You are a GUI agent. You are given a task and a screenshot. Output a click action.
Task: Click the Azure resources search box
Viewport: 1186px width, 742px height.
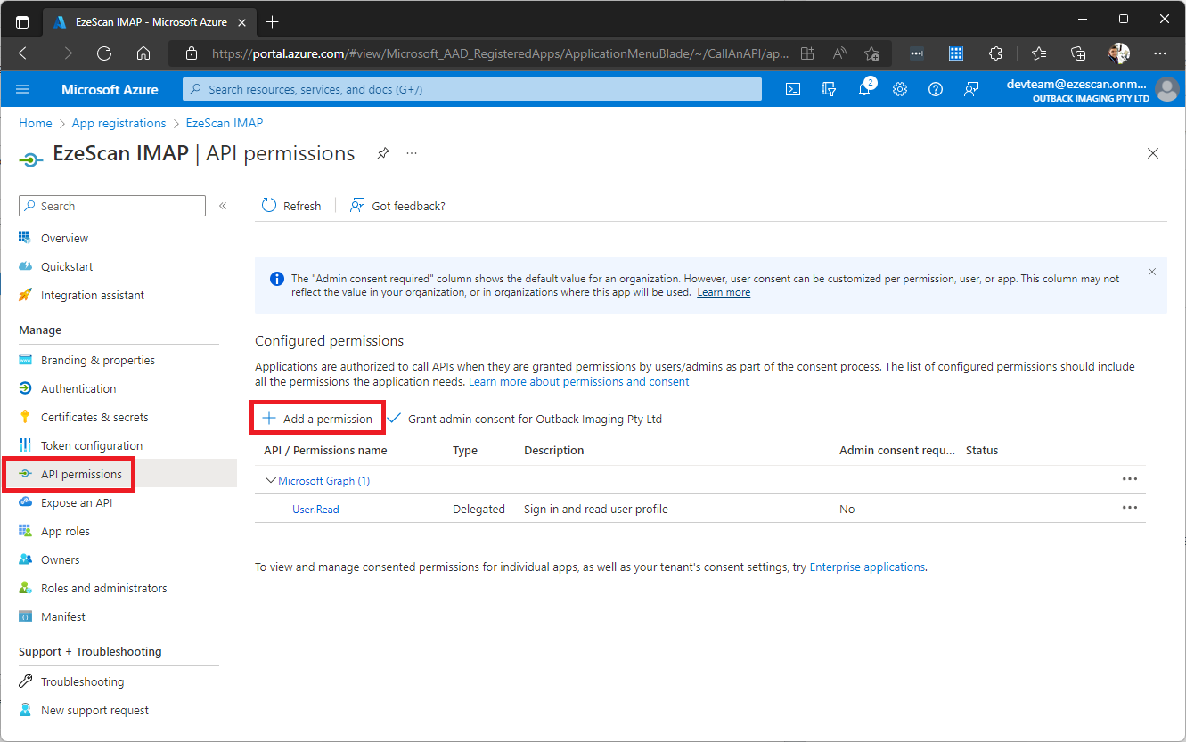(472, 89)
